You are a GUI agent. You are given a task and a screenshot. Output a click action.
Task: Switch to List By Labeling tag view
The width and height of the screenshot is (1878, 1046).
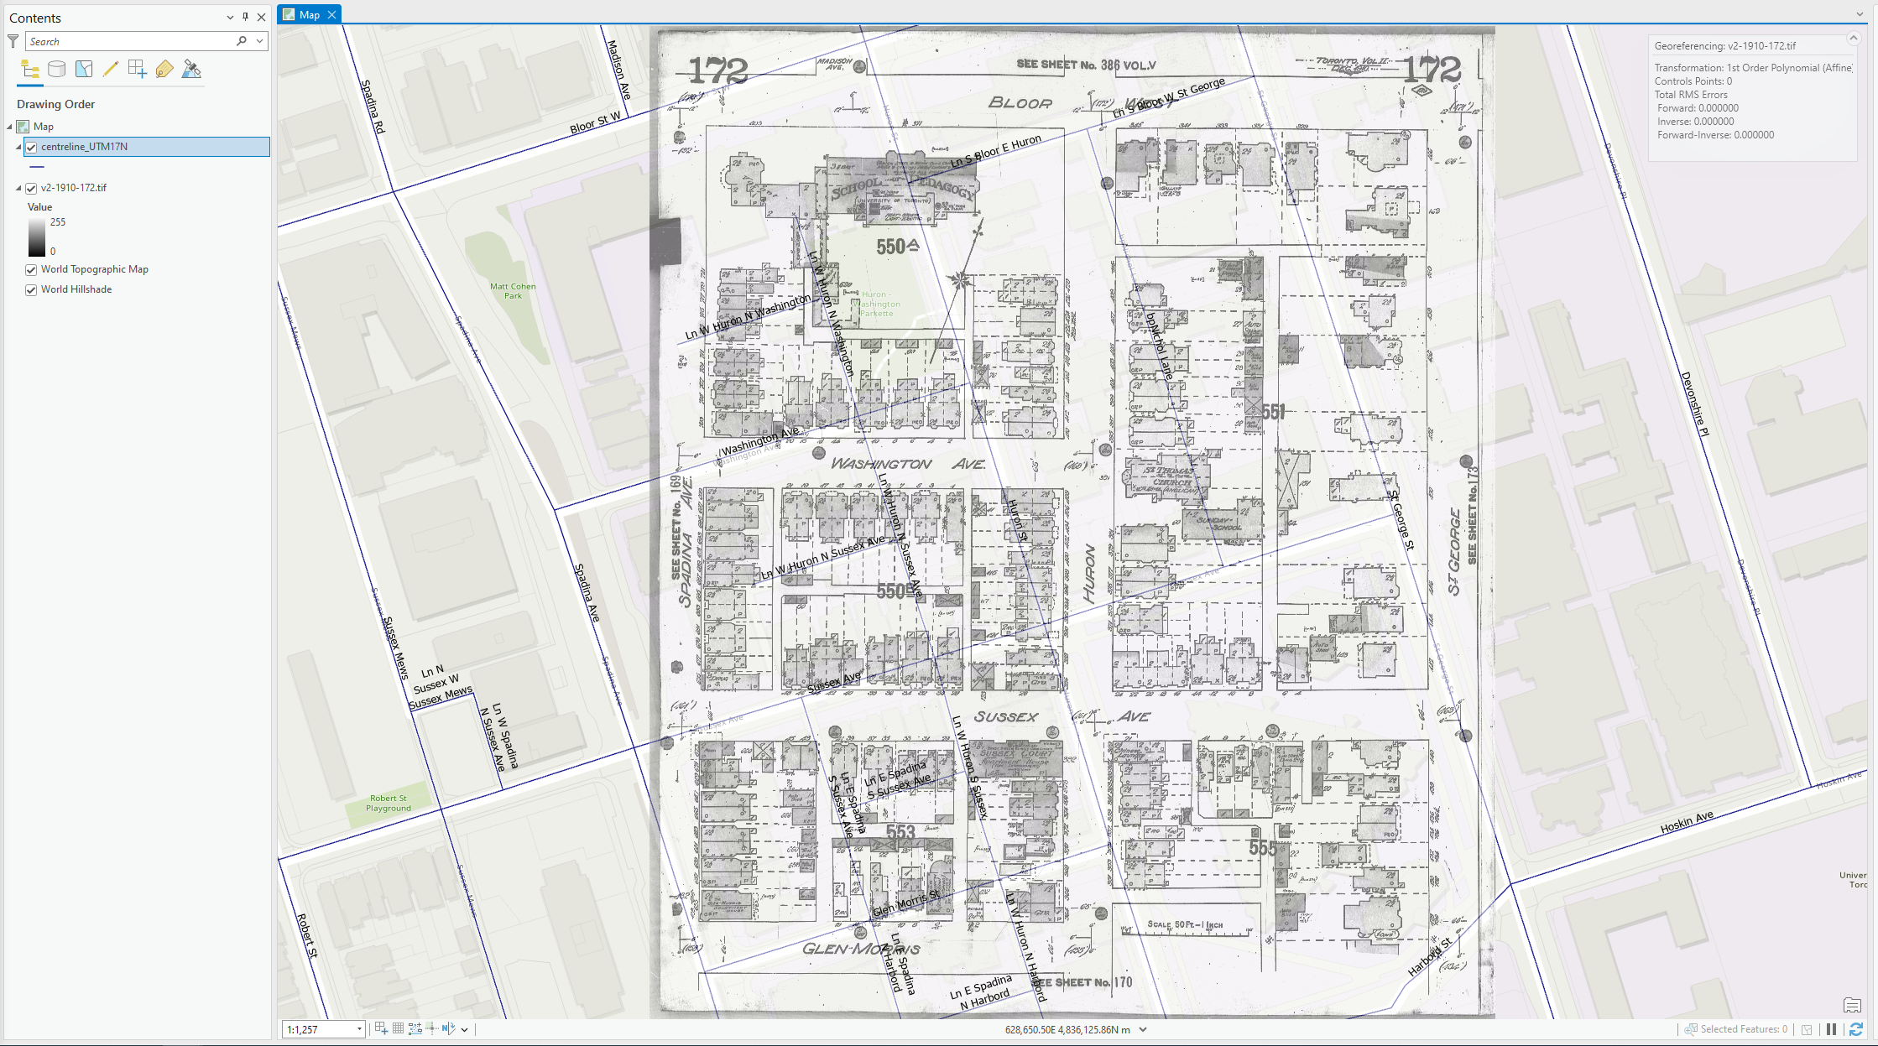pyautogui.click(x=164, y=69)
